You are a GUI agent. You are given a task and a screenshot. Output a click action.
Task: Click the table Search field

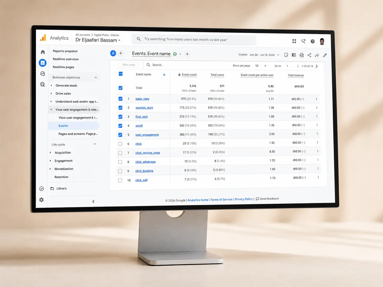[x=185, y=65]
